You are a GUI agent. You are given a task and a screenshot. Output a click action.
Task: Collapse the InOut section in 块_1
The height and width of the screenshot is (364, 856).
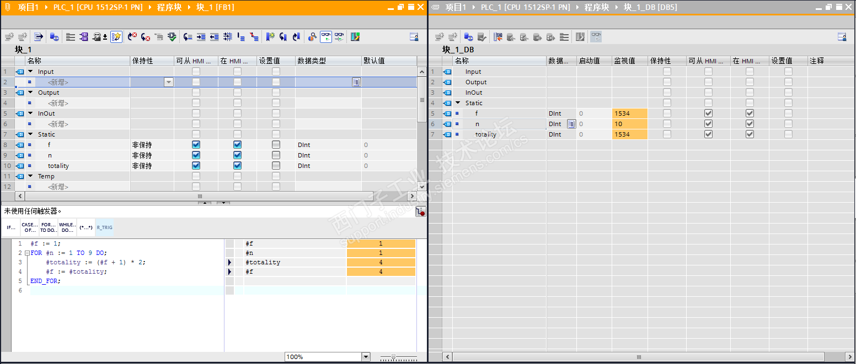click(31, 113)
